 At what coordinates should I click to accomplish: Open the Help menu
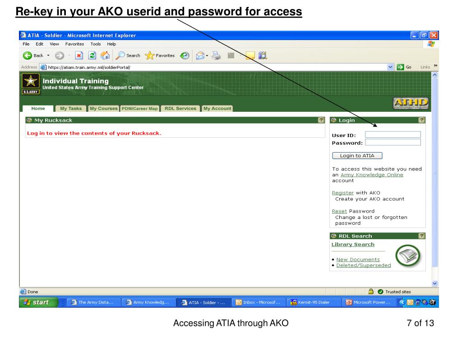tap(111, 44)
